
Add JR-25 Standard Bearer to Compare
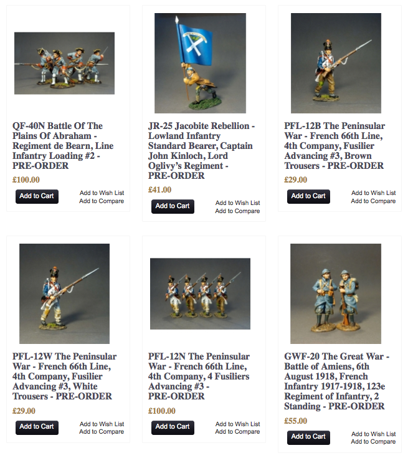pyautogui.click(x=237, y=211)
